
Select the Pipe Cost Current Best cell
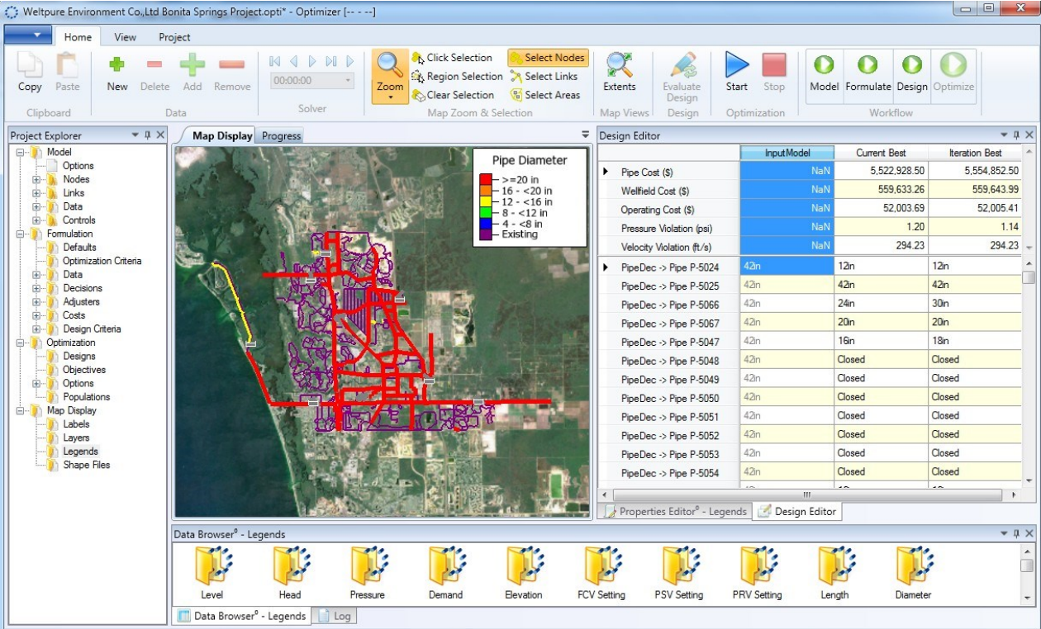pyautogui.click(x=881, y=170)
